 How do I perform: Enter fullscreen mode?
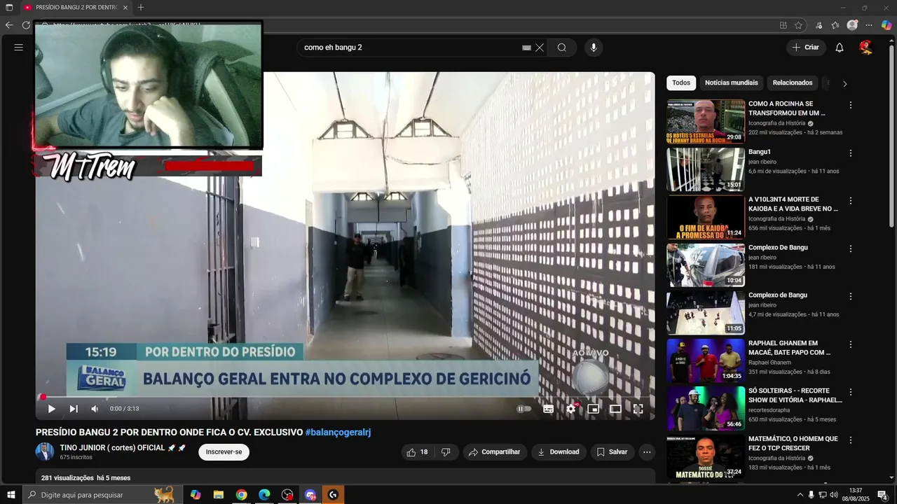pos(638,409)
